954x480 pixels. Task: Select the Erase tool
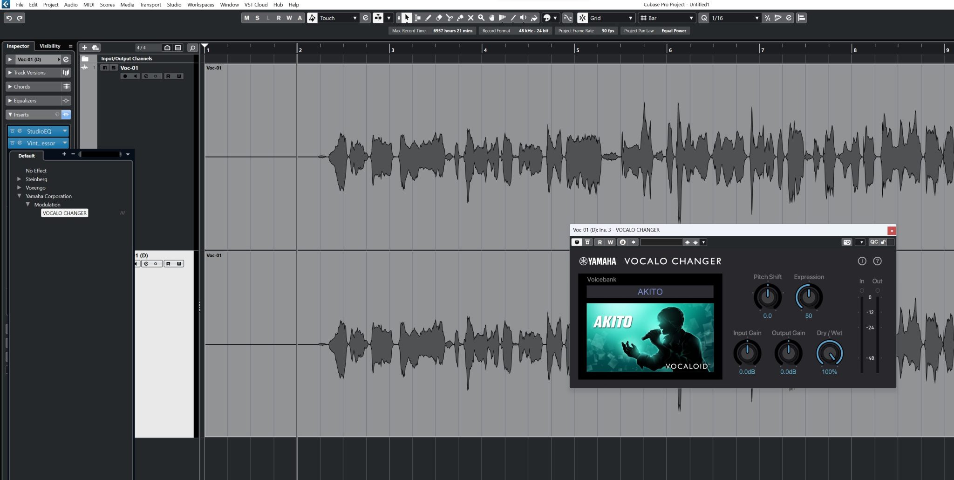coord(438,18)
